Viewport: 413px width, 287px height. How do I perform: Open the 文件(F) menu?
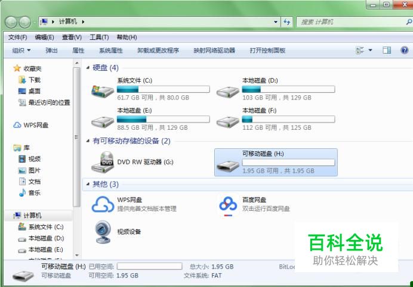[18, 38]
